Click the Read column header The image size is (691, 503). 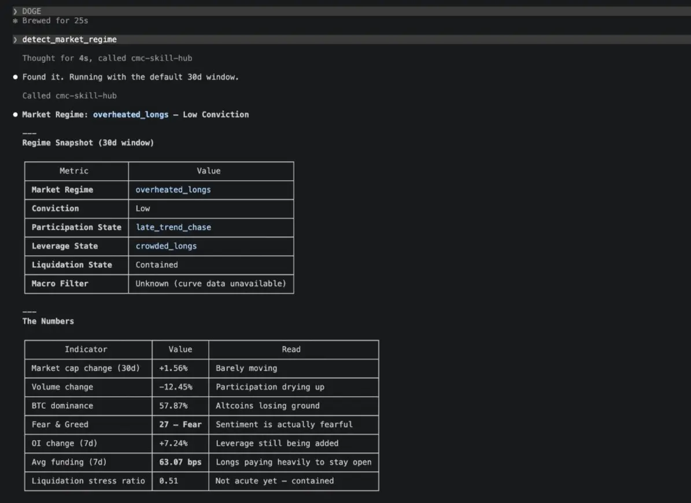pos(291,349)
